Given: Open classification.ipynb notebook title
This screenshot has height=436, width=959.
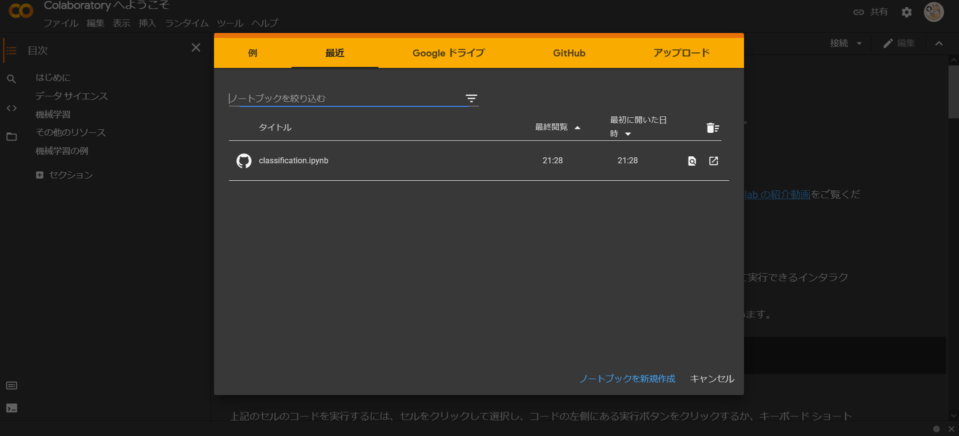Looking at the screenshot, I should click(x=293, y=160).
